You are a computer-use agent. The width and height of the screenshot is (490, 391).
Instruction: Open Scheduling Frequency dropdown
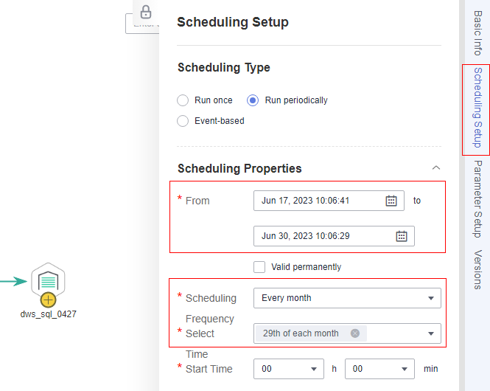coord(347,298)
